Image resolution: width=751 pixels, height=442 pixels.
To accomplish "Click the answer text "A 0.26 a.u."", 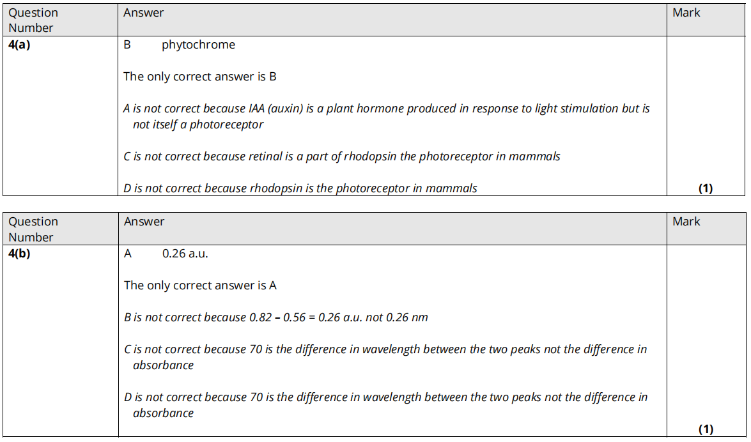I will (x=166, y=254).
